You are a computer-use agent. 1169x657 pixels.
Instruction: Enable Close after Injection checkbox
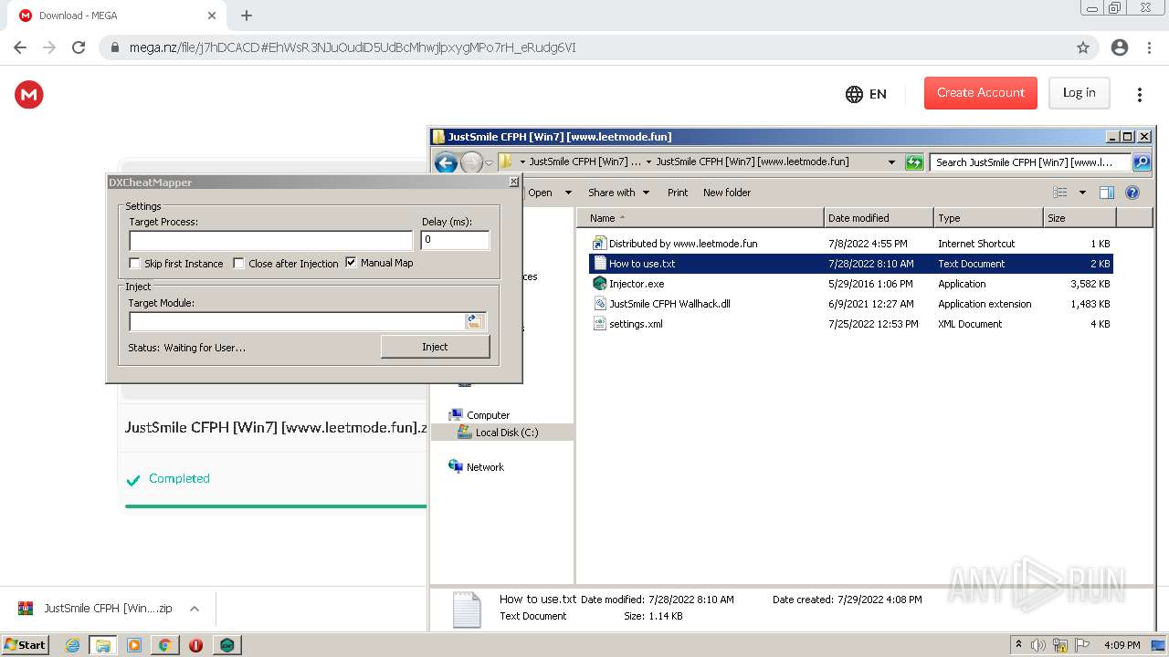[239, 264]
